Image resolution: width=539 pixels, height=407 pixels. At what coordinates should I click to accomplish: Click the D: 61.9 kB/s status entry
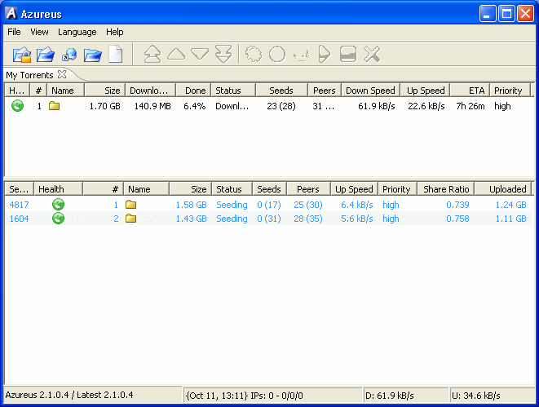(x=390, y=396)
